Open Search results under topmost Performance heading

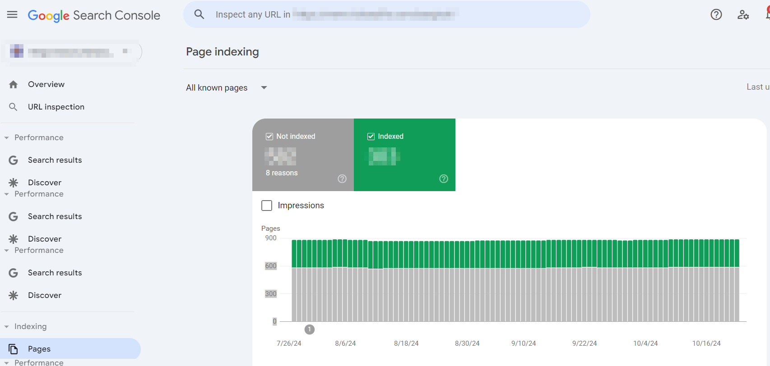pos(55,160)
